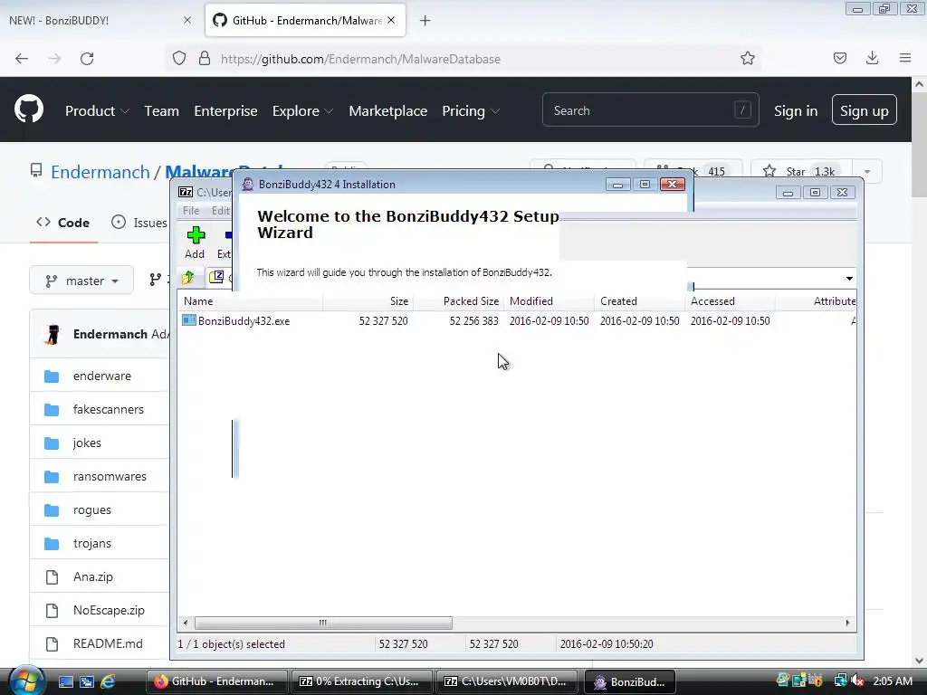Click the BonziBuddy gorilla icon in the installer title bar
Screen dimensions: 927x695
248,185
